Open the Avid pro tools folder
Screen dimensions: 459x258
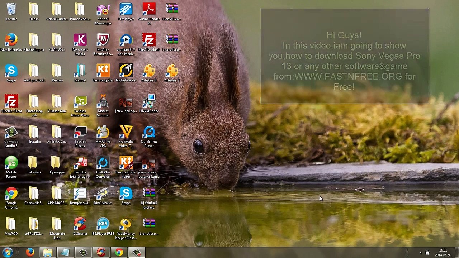(x=34, y=73)
